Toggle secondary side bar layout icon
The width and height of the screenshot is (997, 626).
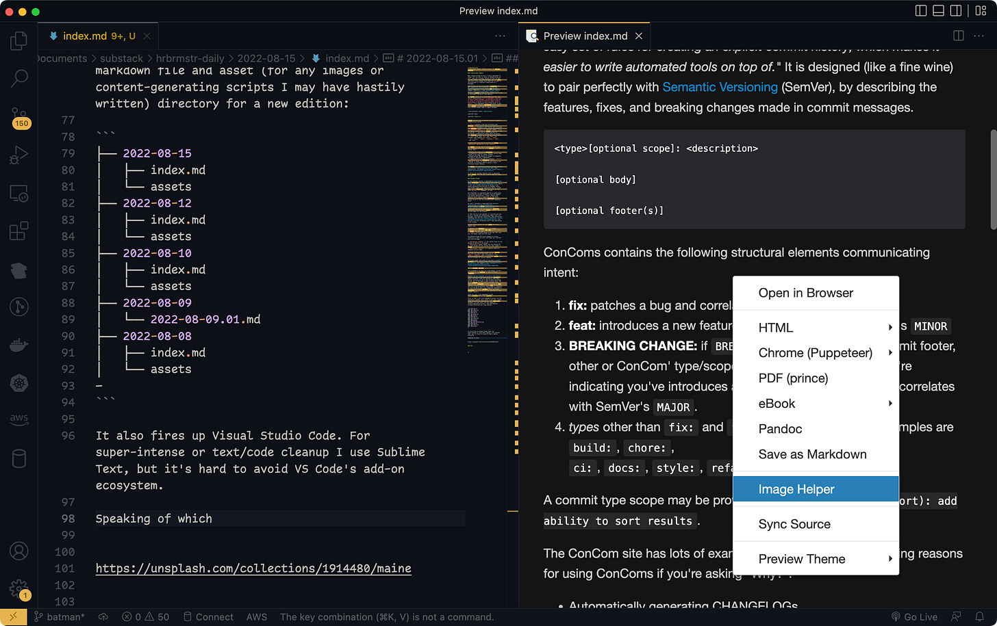(x=956, y=10)
